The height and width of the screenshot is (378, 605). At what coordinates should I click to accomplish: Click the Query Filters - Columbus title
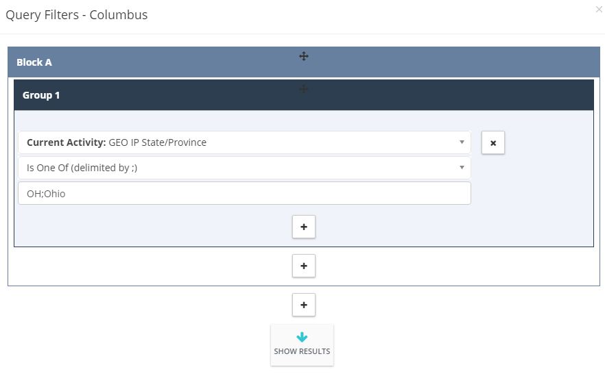click(x=76, y=15)
